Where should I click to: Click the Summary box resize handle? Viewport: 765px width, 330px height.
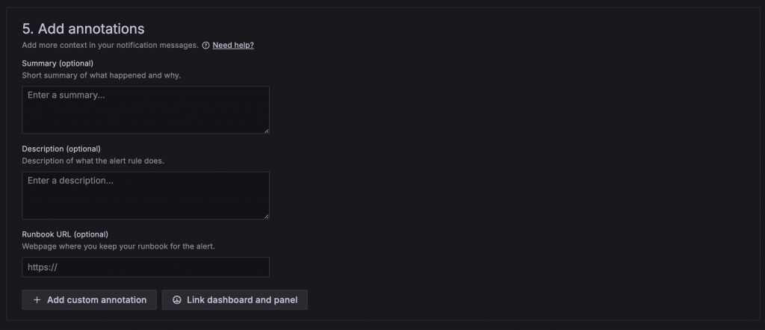265,130
